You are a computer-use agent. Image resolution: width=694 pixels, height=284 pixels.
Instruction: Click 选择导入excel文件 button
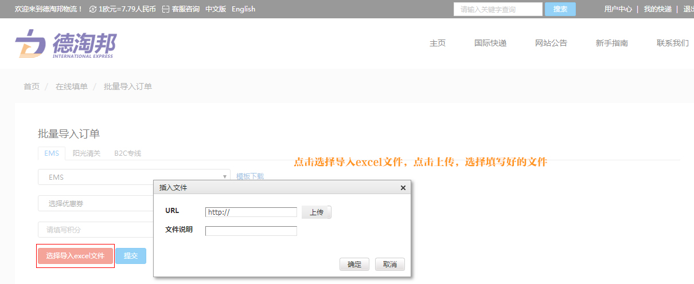coord(75,256)
